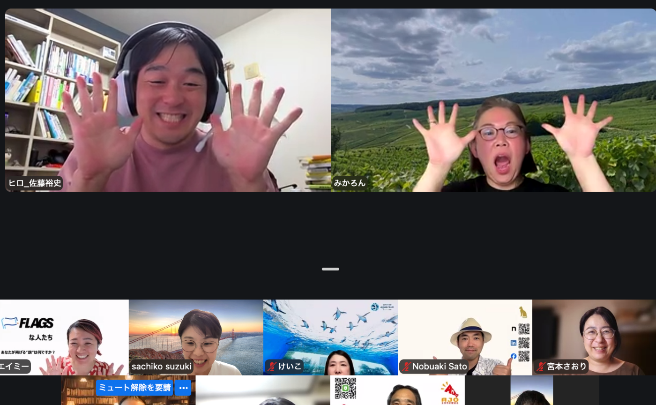Click the エイミー name label

[x=15, y=366]
